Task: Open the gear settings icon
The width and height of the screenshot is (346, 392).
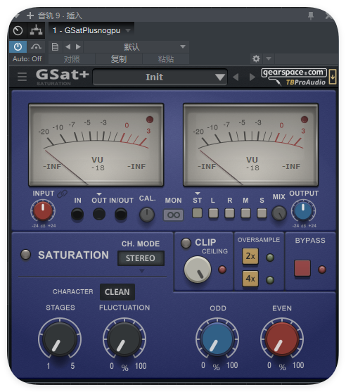Action: 256,58
